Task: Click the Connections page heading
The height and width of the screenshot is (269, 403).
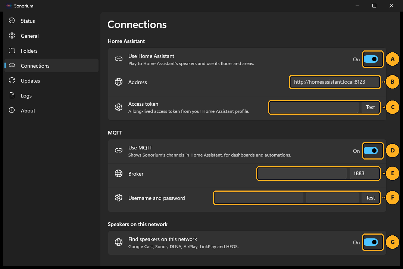Action: [x=137, y=24]
